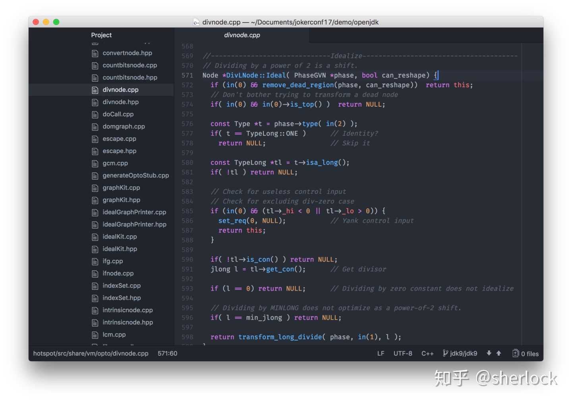The width and height of the screenshot is (572, 402).
Task: Open intrinsicnode.cpp from the sidebar
Action: point(128,310)
